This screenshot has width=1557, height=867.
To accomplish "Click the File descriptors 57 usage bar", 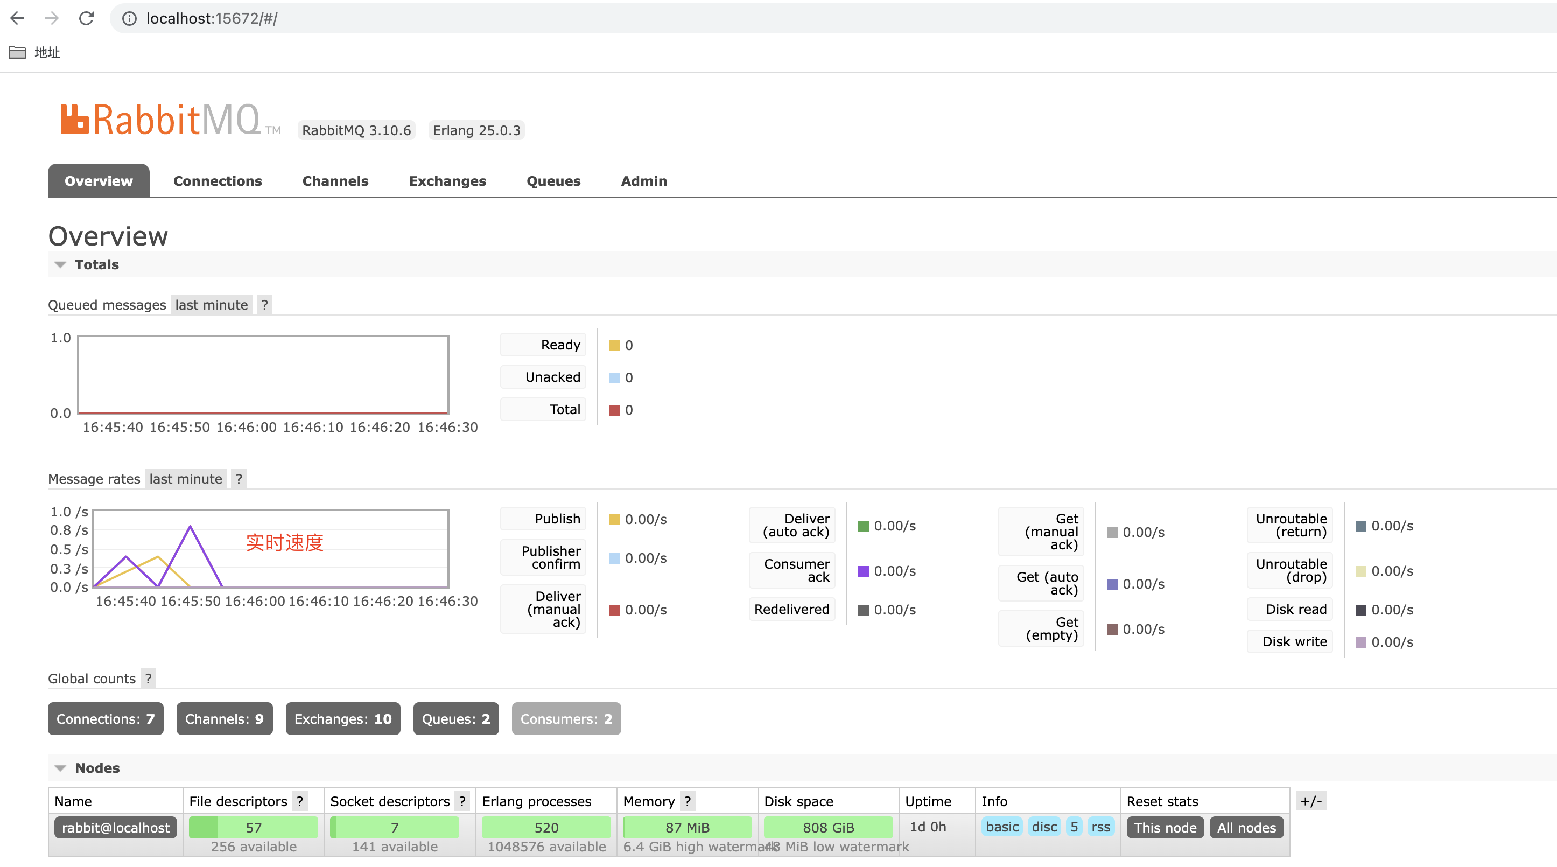I will 253,828.
